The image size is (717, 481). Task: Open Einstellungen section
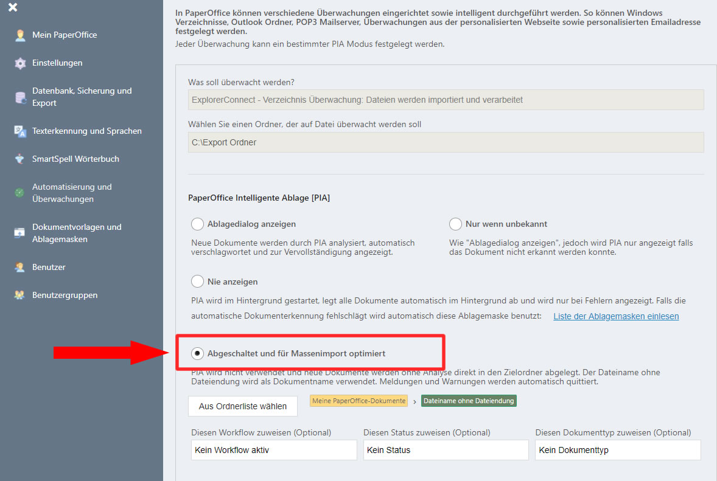[x=57, y=63]
